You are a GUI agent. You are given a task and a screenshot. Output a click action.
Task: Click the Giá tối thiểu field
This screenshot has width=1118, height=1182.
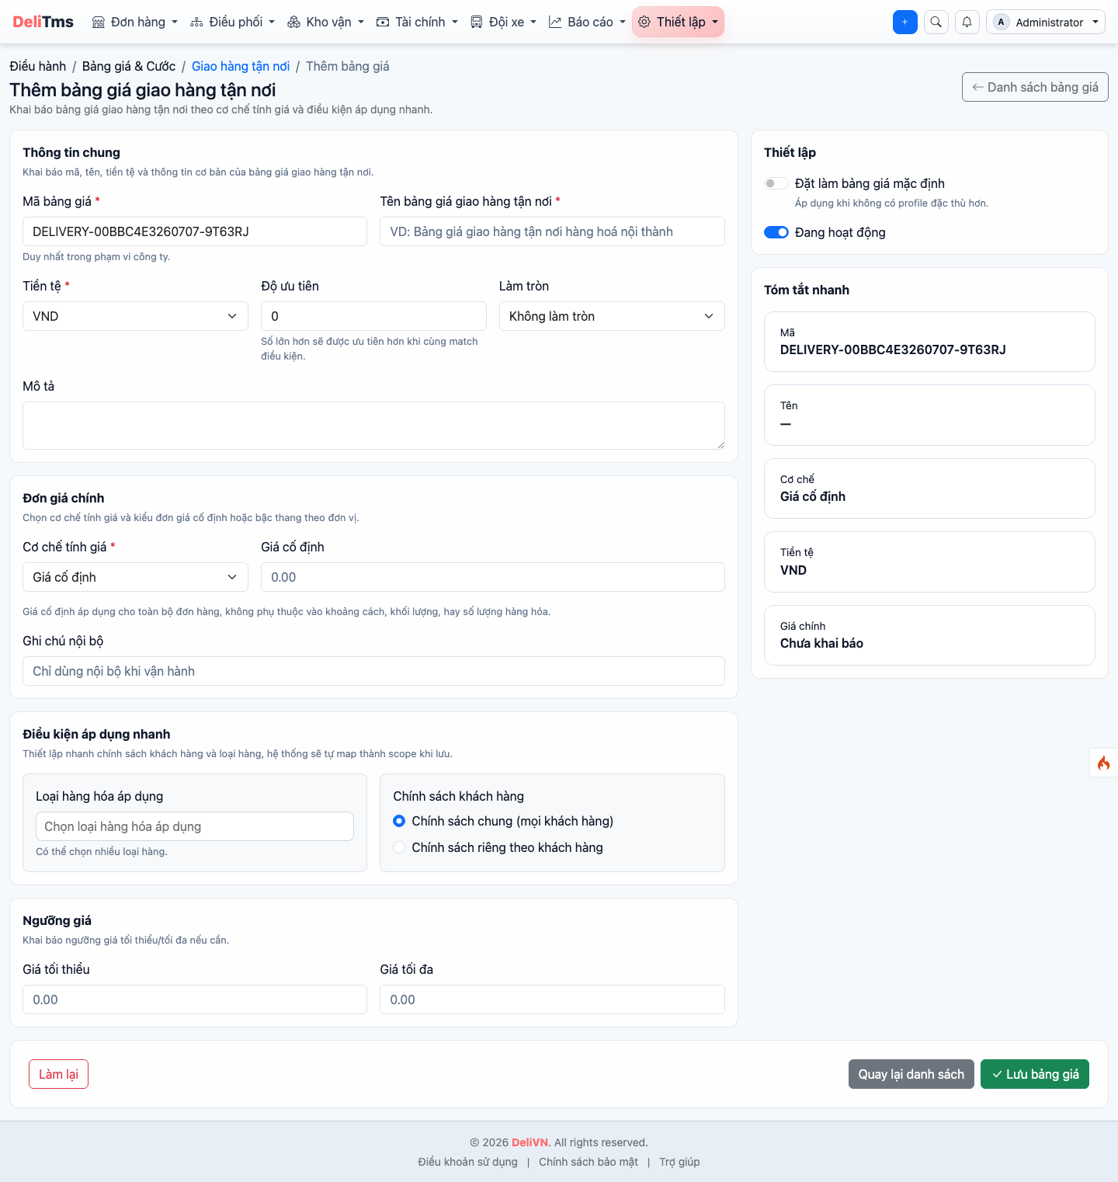click(195, 999)
